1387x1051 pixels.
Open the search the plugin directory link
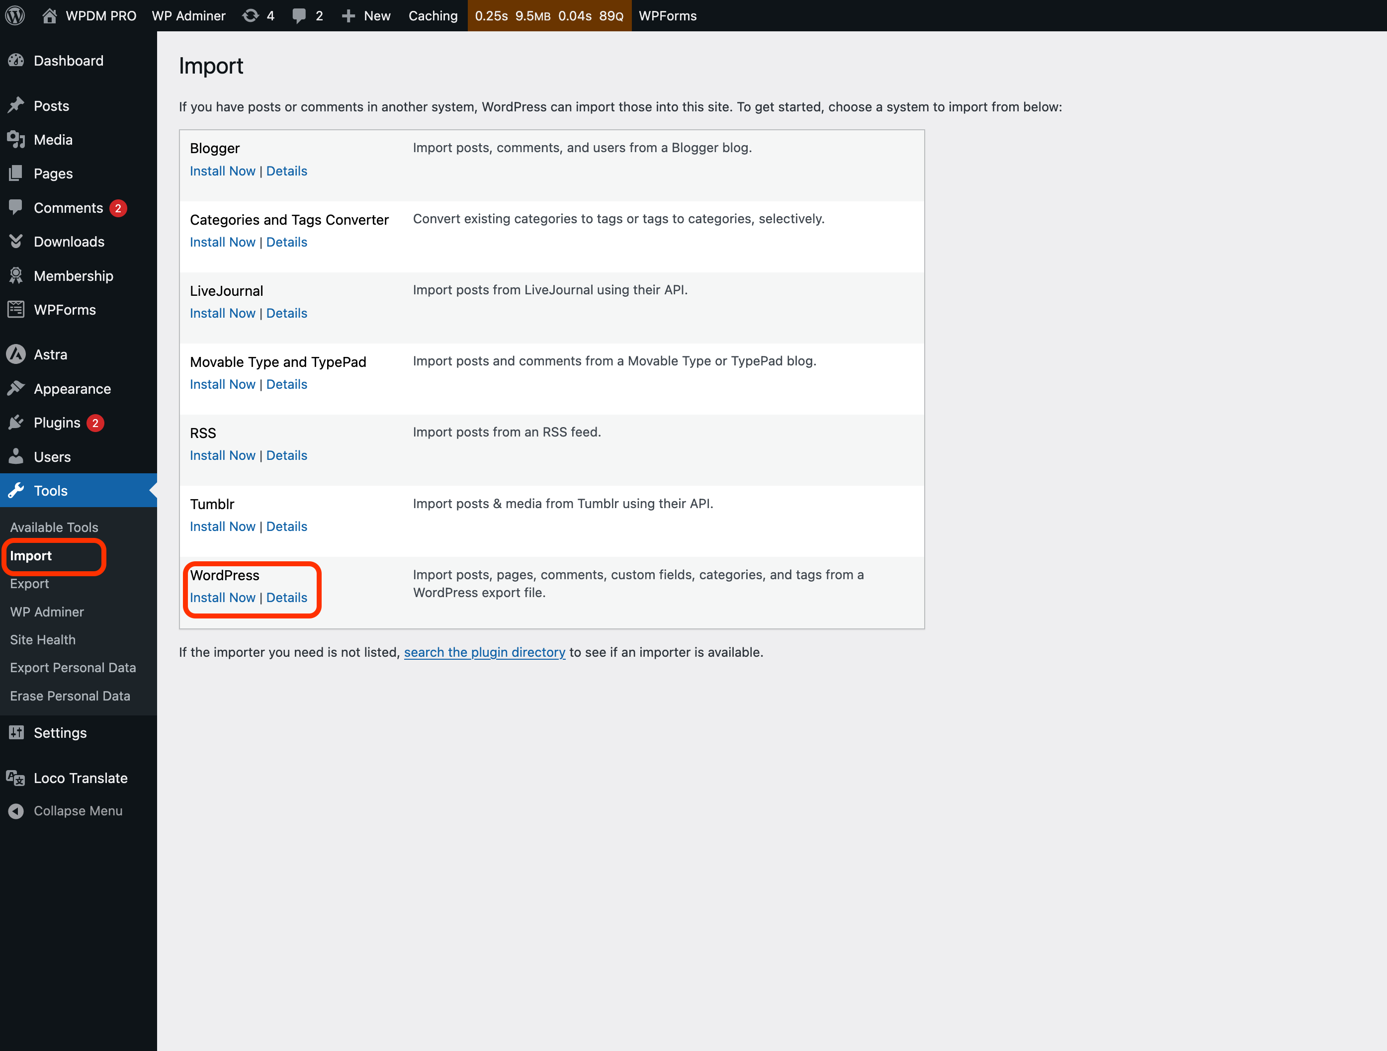(x=485, y=652)
